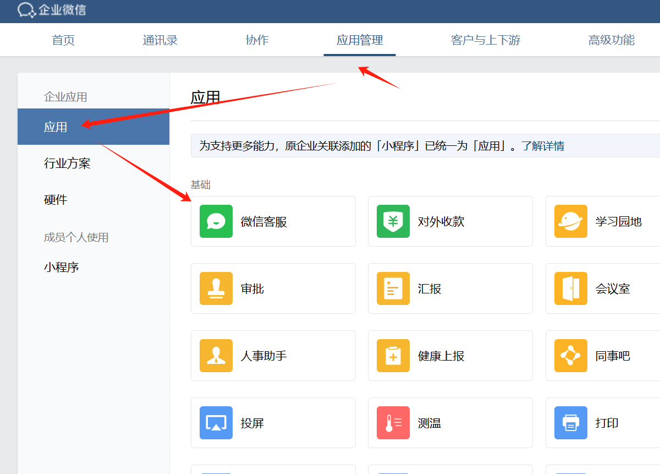This screenshot has height=474, width=660.
Task: Open the 测温 thermometer icon
Action: click(393, 423)
